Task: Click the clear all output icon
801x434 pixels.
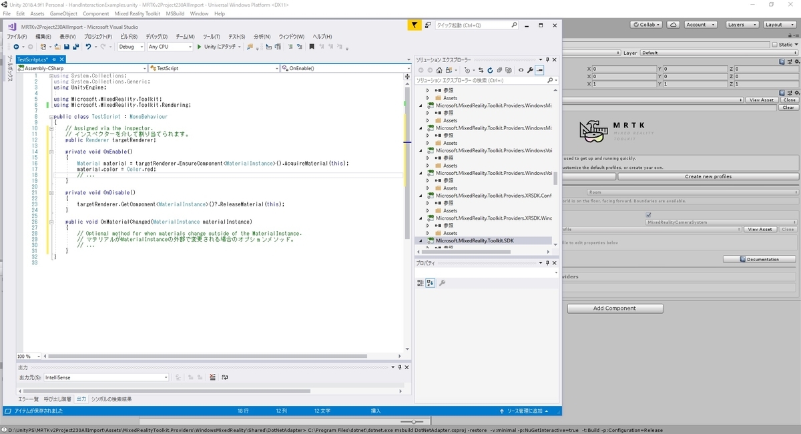Action: 213,377
